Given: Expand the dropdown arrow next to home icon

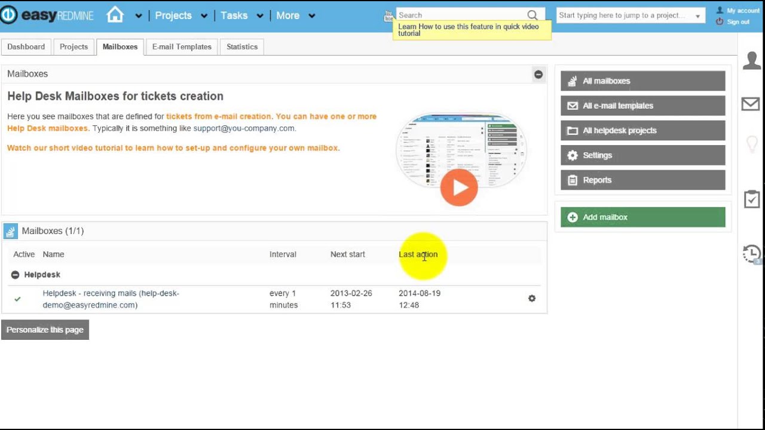Looking at the screenshot, I should (139, 16).
